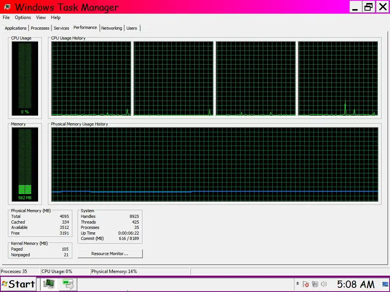Viewport: 390px width, 292px height.
Task: Open the Action Center flag tray icon
Action: pyautogui.click(x=306, y=284)
